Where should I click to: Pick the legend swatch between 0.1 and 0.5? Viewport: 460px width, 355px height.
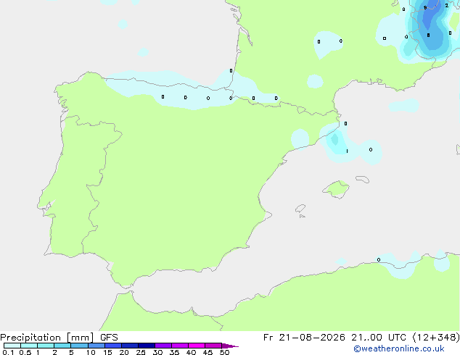(x=12, y=346)
